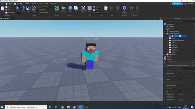Select the Move tool
This screenshot has width=195, height=109.
click(x=23, y=9)
